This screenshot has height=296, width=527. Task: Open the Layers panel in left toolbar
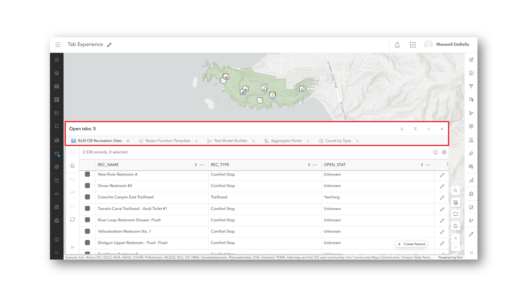(57, 73)
